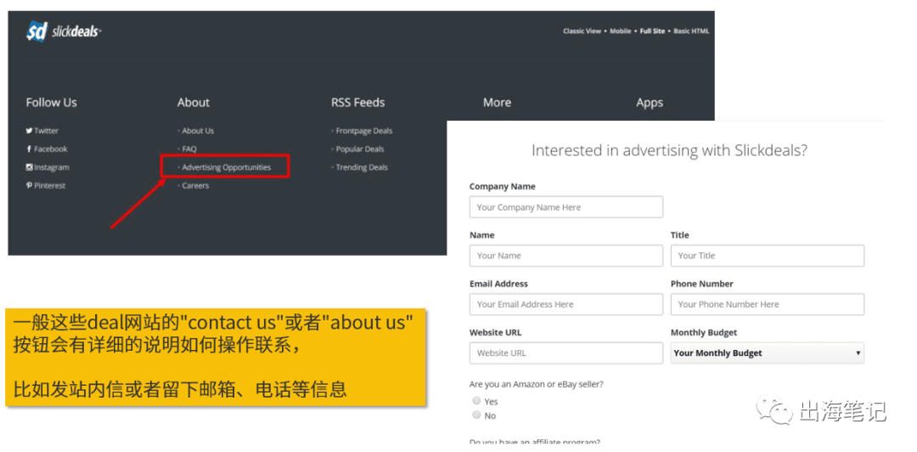Open Popular Deals RSS feed
The image size is (917, 452).
coord(360,149)
